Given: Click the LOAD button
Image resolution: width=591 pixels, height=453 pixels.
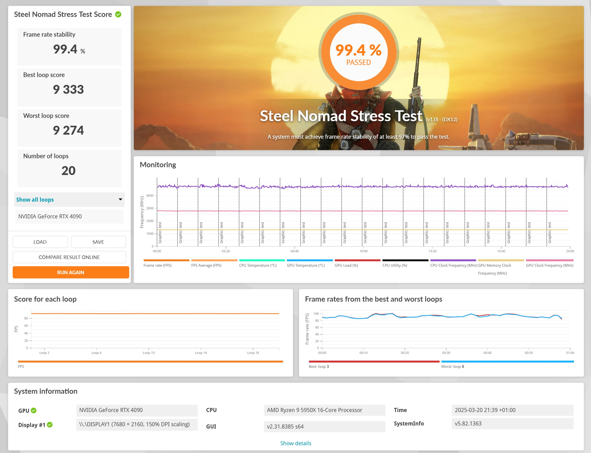Looking at the screenshot, I should tap(40, 242).
